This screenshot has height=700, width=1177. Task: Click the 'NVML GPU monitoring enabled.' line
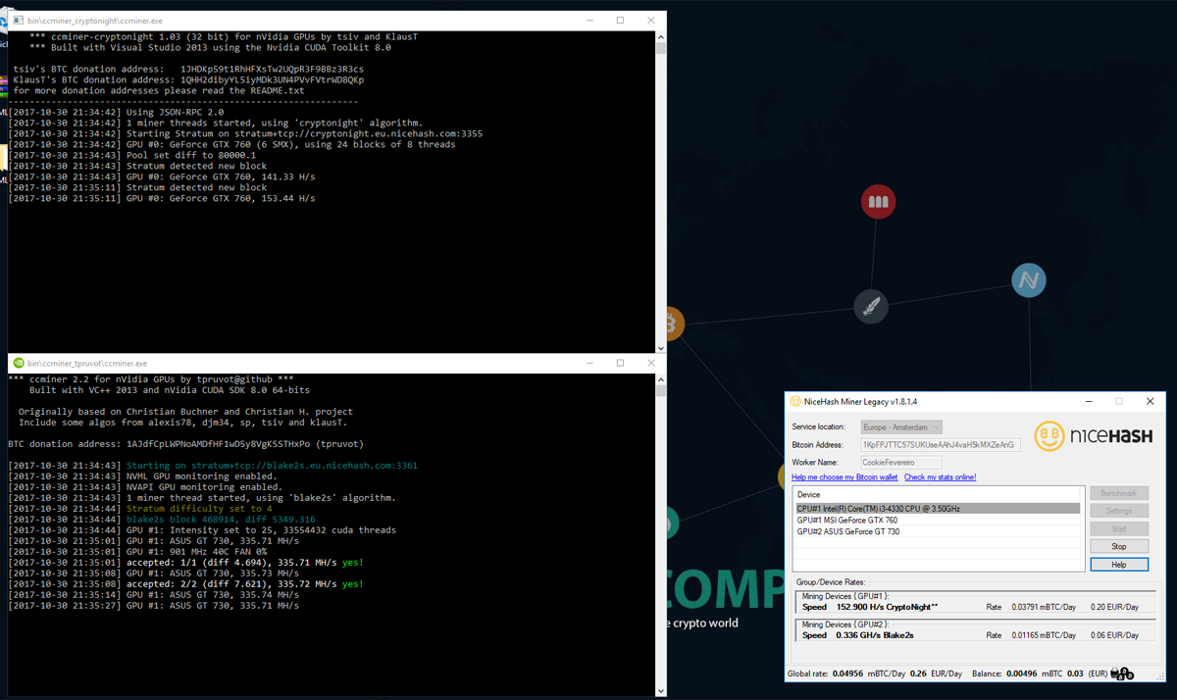coord(145,476)
